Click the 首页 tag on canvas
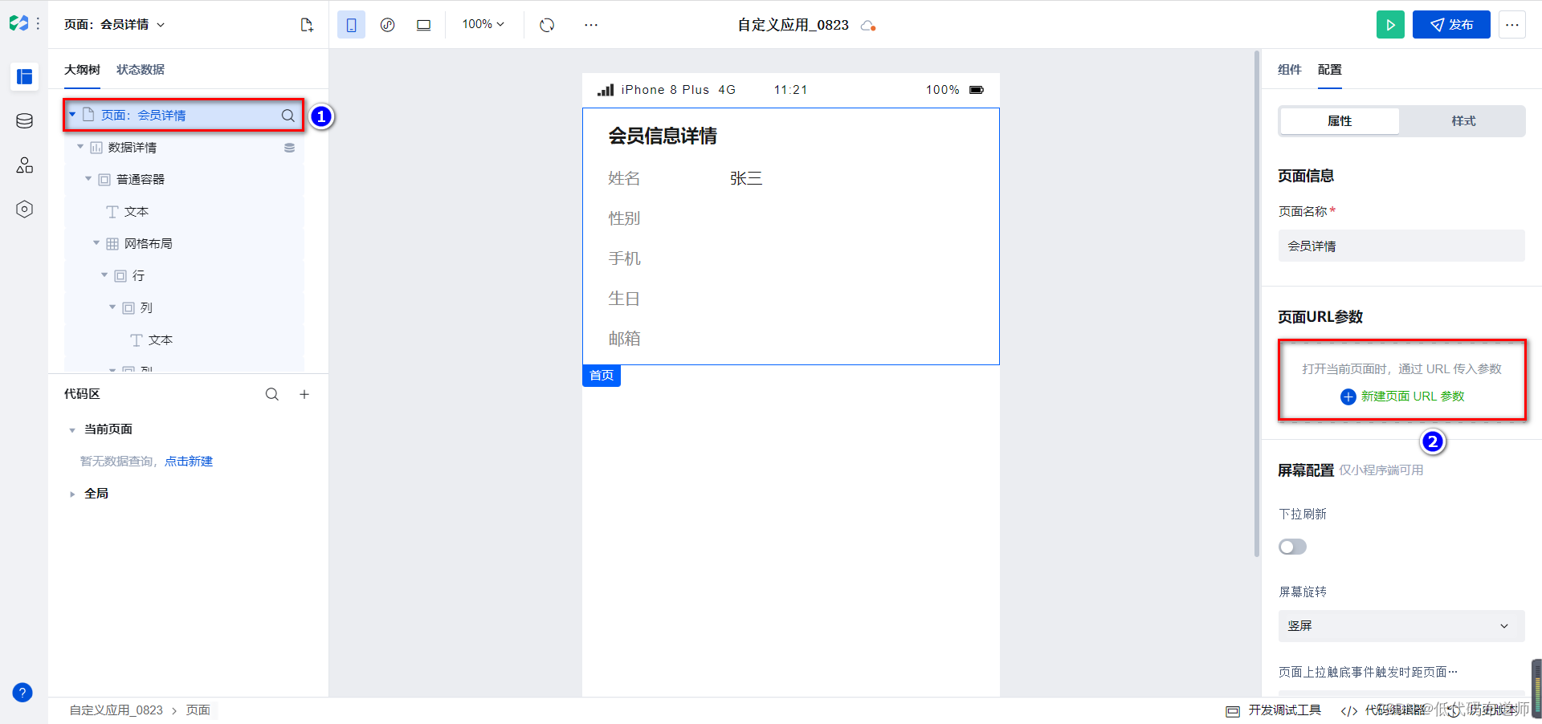This screenshot has width=1542, height=724. point(602,376)
